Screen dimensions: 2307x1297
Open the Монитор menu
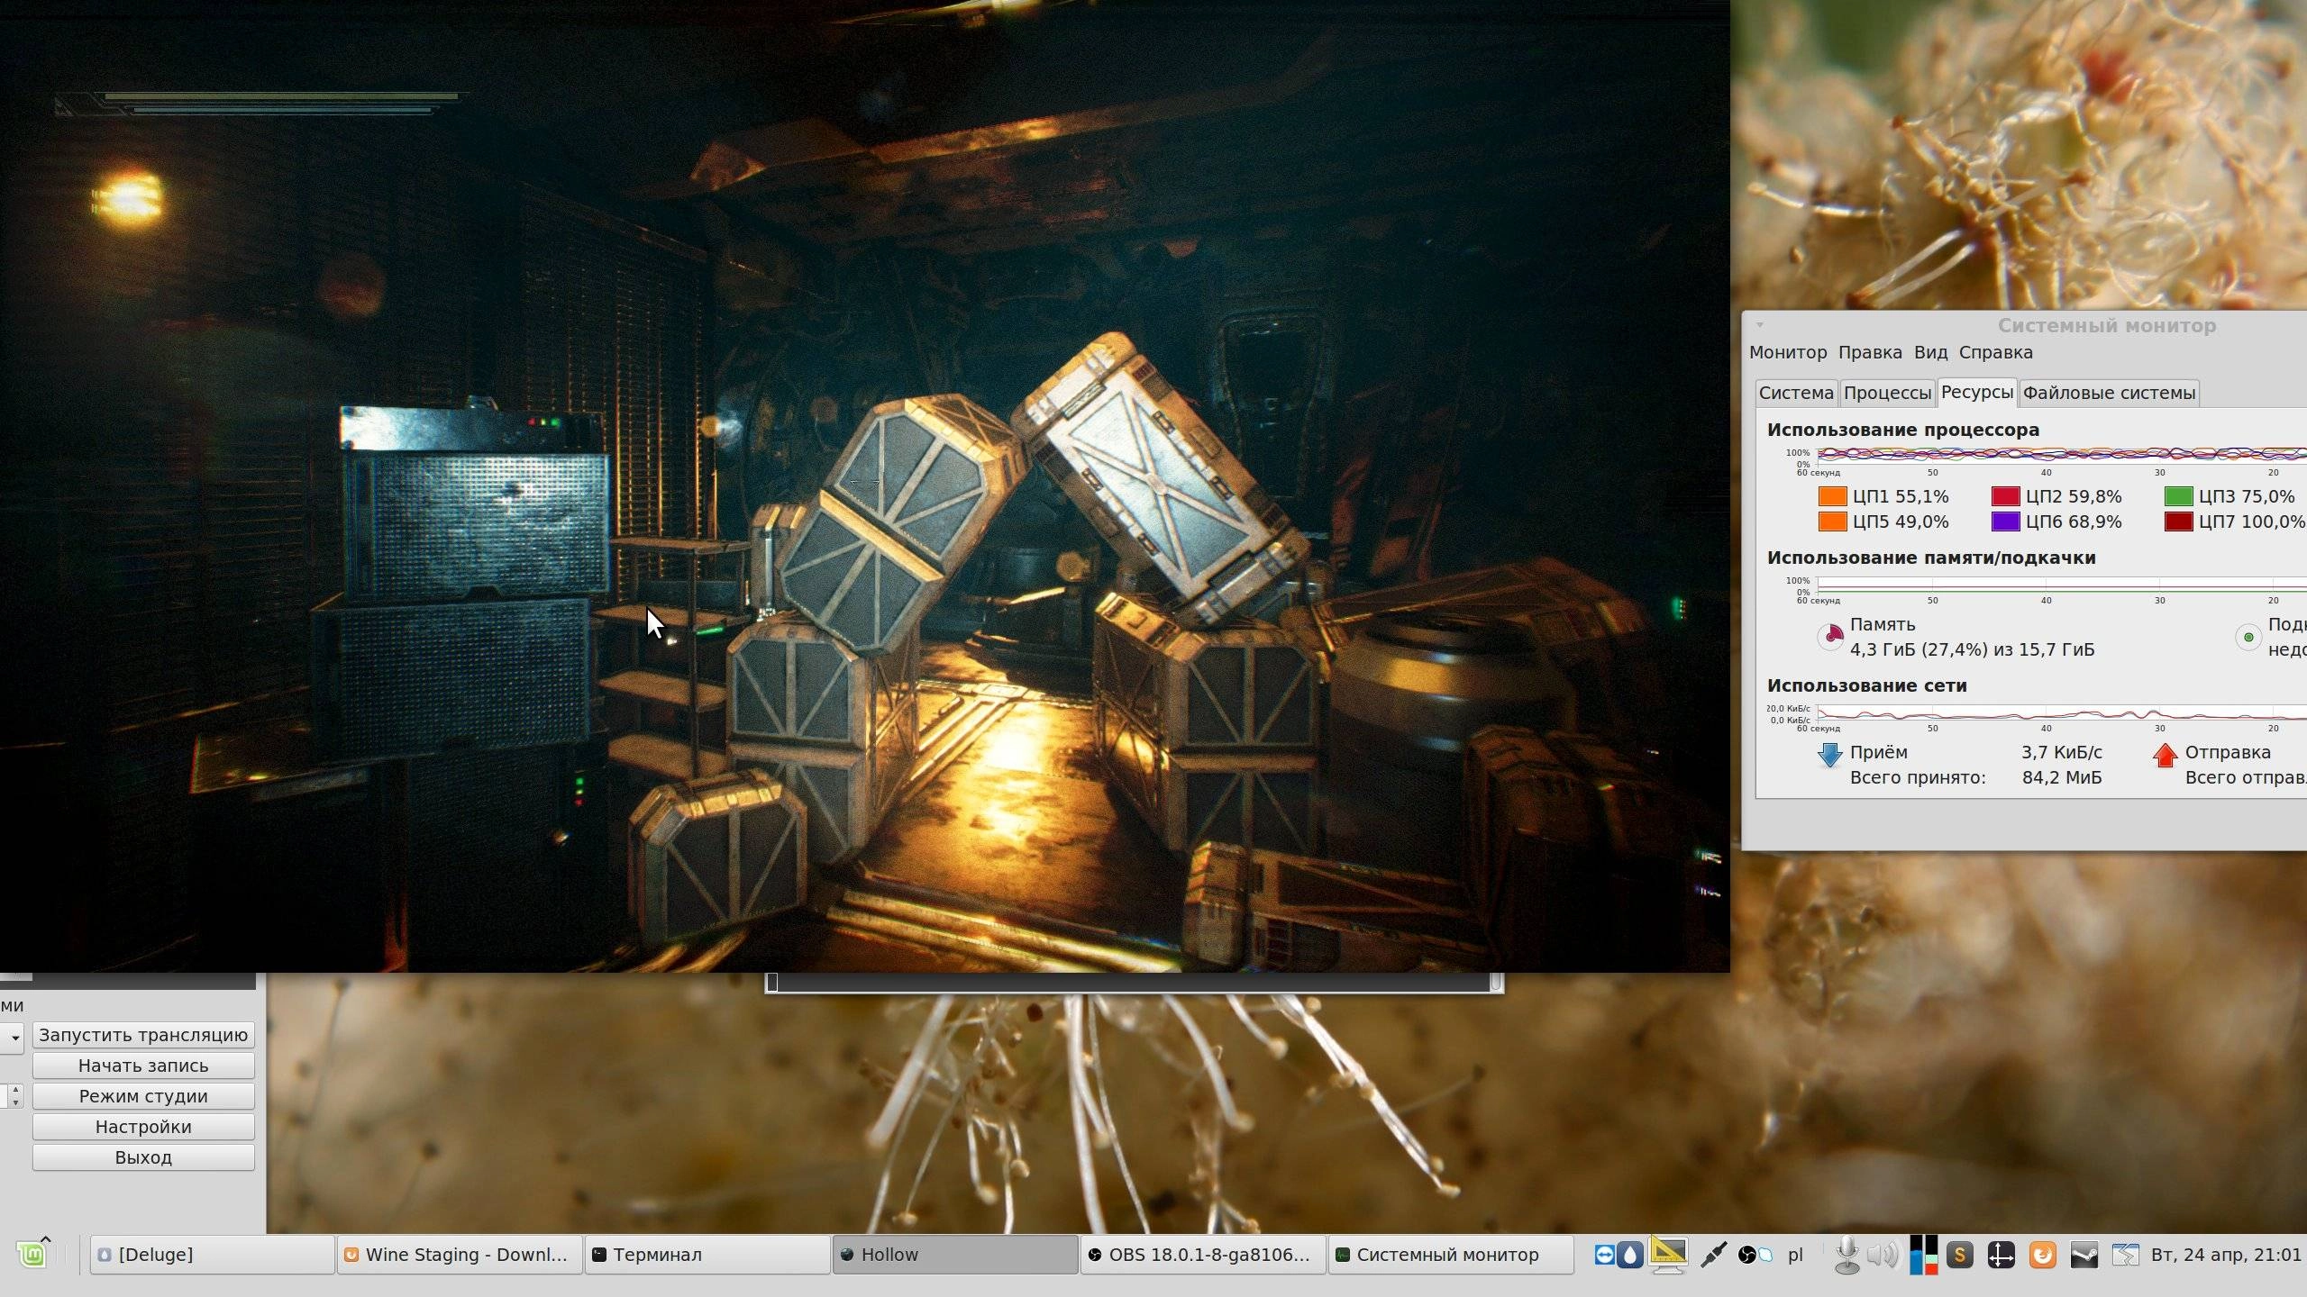click(1788, 352)
